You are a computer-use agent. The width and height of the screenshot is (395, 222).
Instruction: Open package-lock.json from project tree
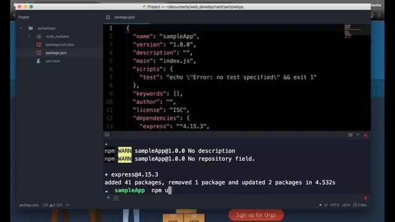click(x=60, y=44)
